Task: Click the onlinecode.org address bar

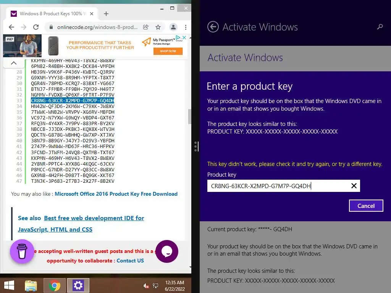Action: tap(97, 27)
